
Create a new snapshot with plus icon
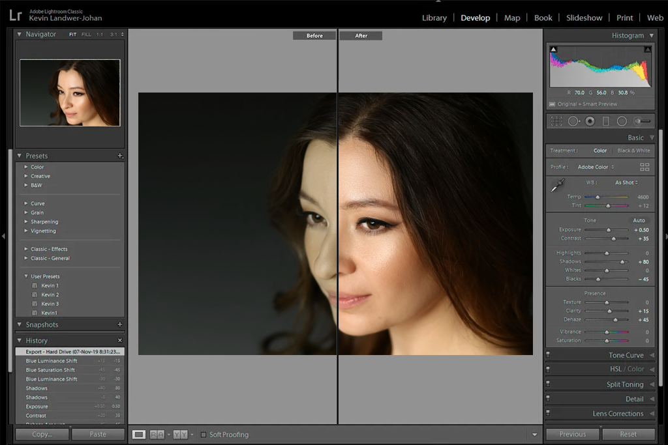(x=120, y=324)
